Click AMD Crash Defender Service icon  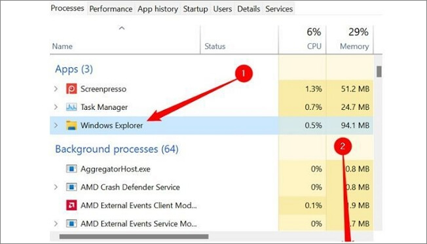(x=71, y=187)
